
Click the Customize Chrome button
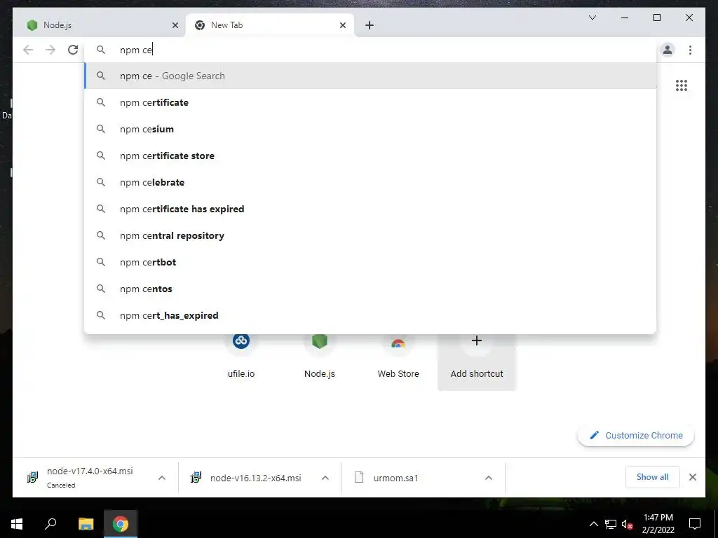coord(636,435)
